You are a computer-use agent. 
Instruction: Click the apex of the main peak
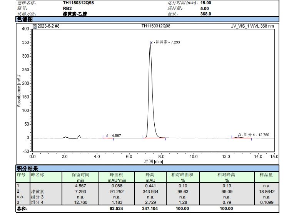pyautogui.click(x=150, y=45)
